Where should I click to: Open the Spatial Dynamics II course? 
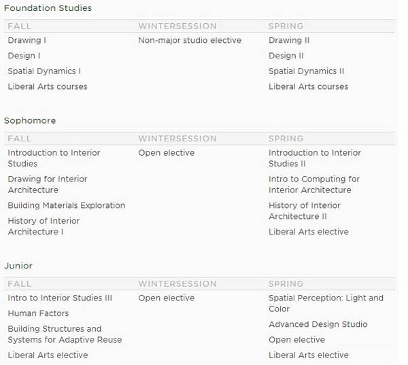coord(306,71)
